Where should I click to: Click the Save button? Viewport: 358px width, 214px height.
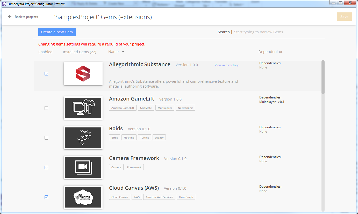pyautogui.click(x=344, y=17)
